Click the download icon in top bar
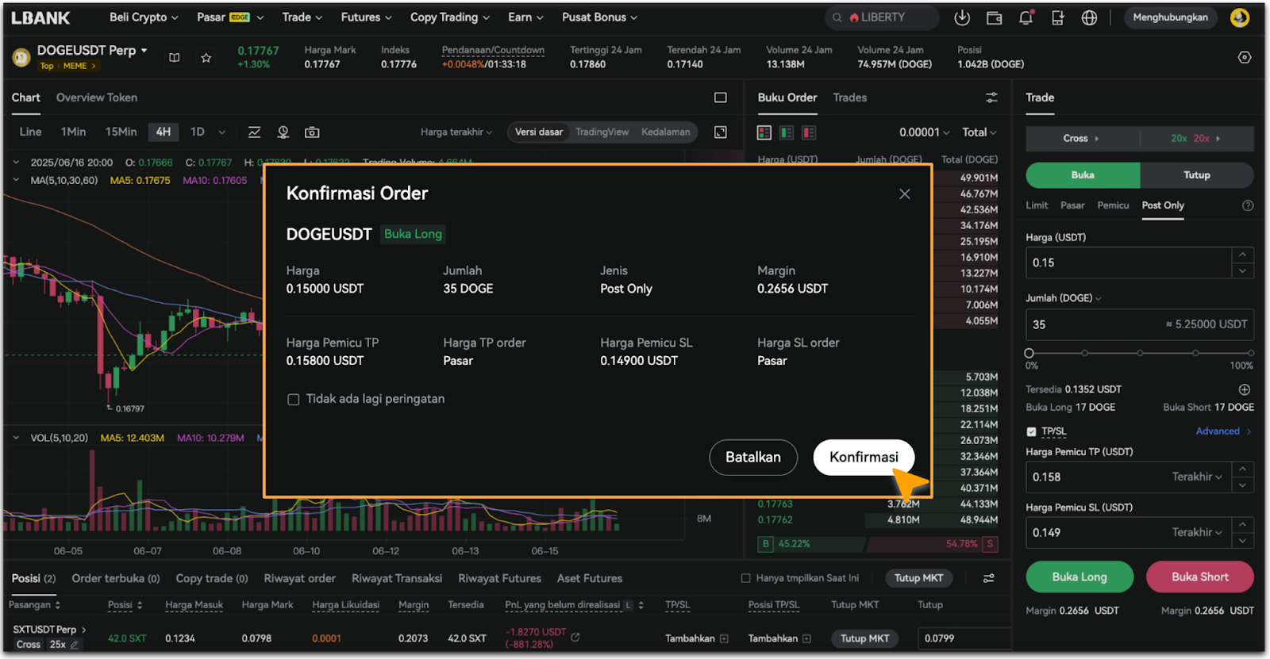This screenshot has width=1270, height=659. [962, 17]
